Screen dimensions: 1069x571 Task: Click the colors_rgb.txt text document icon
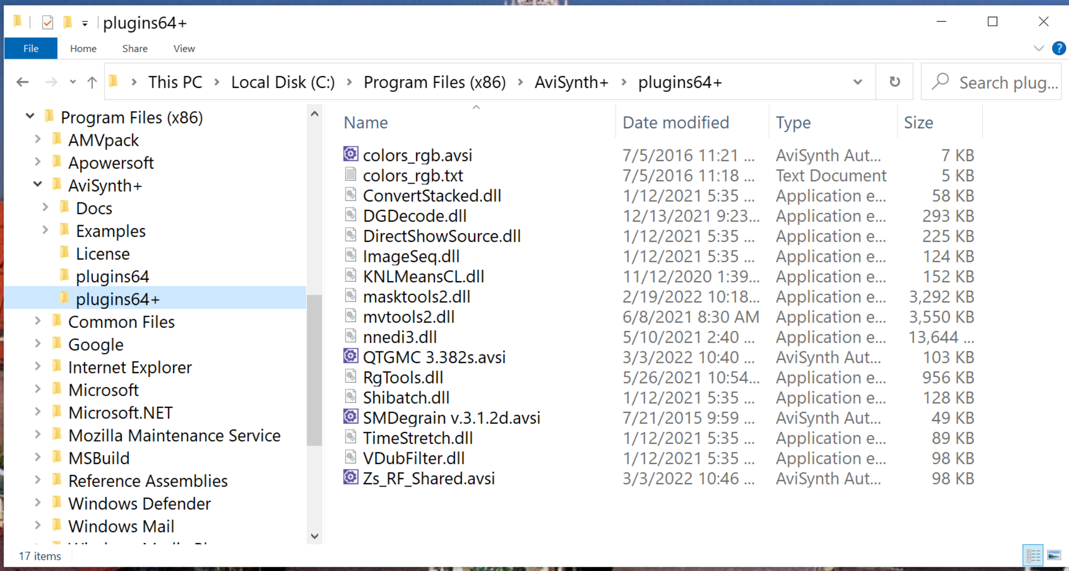350,174
